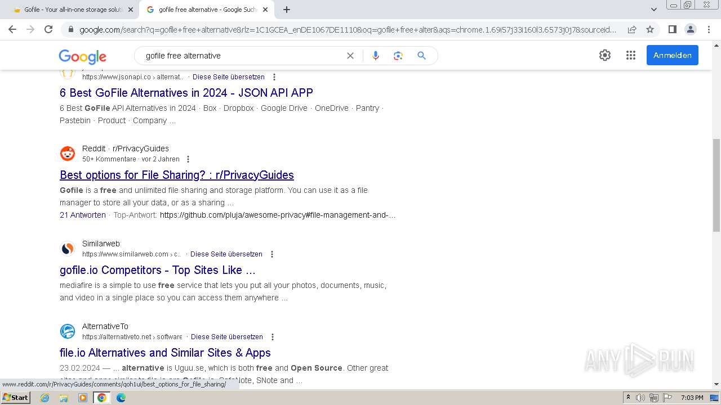The height and width of the screenshot is (405, 721).
Task: Open 'file.io Alternatives and Similar Sites & Apps'
Action: [165, 353]
